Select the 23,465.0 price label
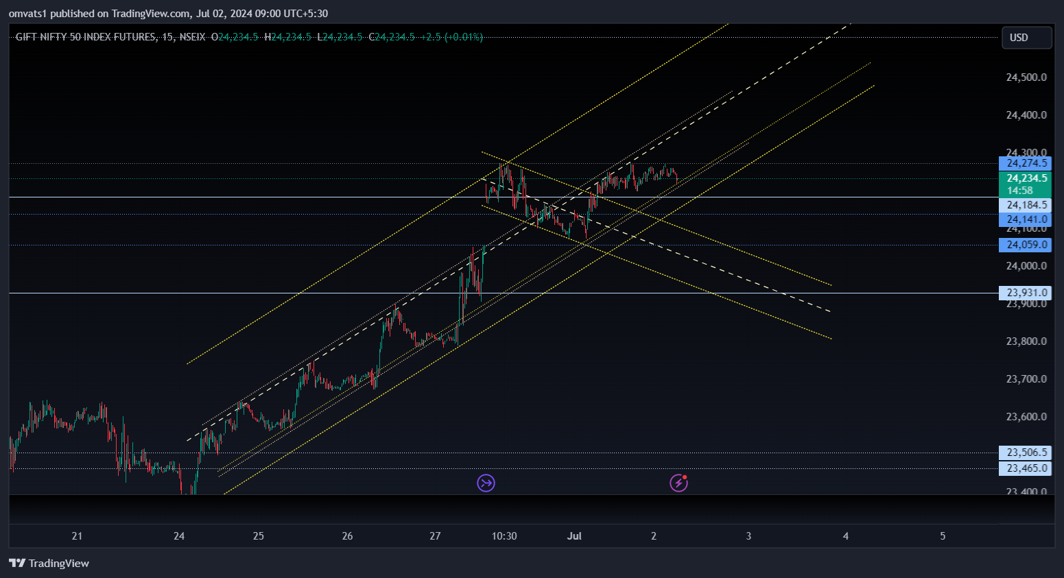1064x578 pixels. 1026,468
